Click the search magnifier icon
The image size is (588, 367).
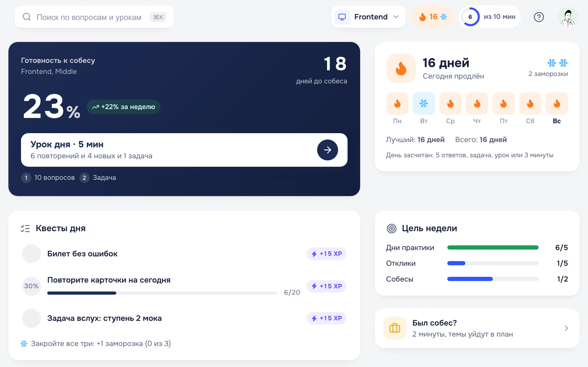[x=27, y=17]
